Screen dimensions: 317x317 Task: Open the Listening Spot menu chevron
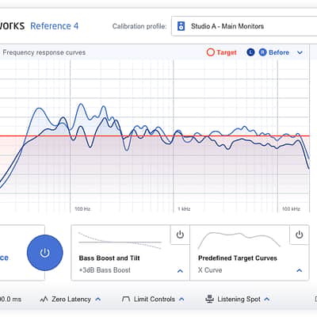[x=267, y=299]
